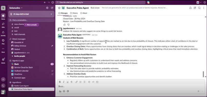The image size is (207, 97).
Task: Open DMs in the sidebar
Action: tap(3, 25)
